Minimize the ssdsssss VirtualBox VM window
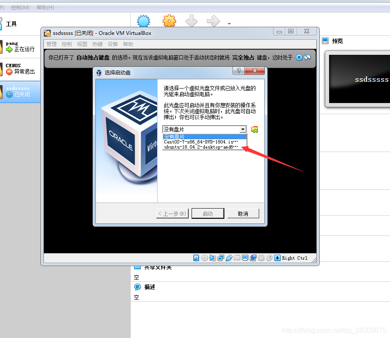 (279, 32)
